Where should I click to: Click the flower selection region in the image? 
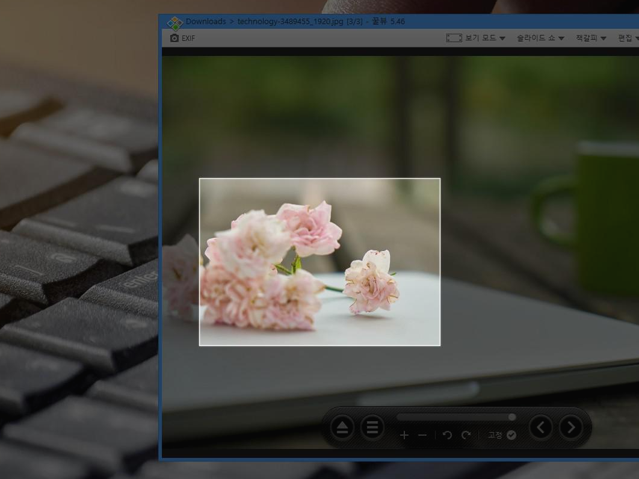[319, 262]
